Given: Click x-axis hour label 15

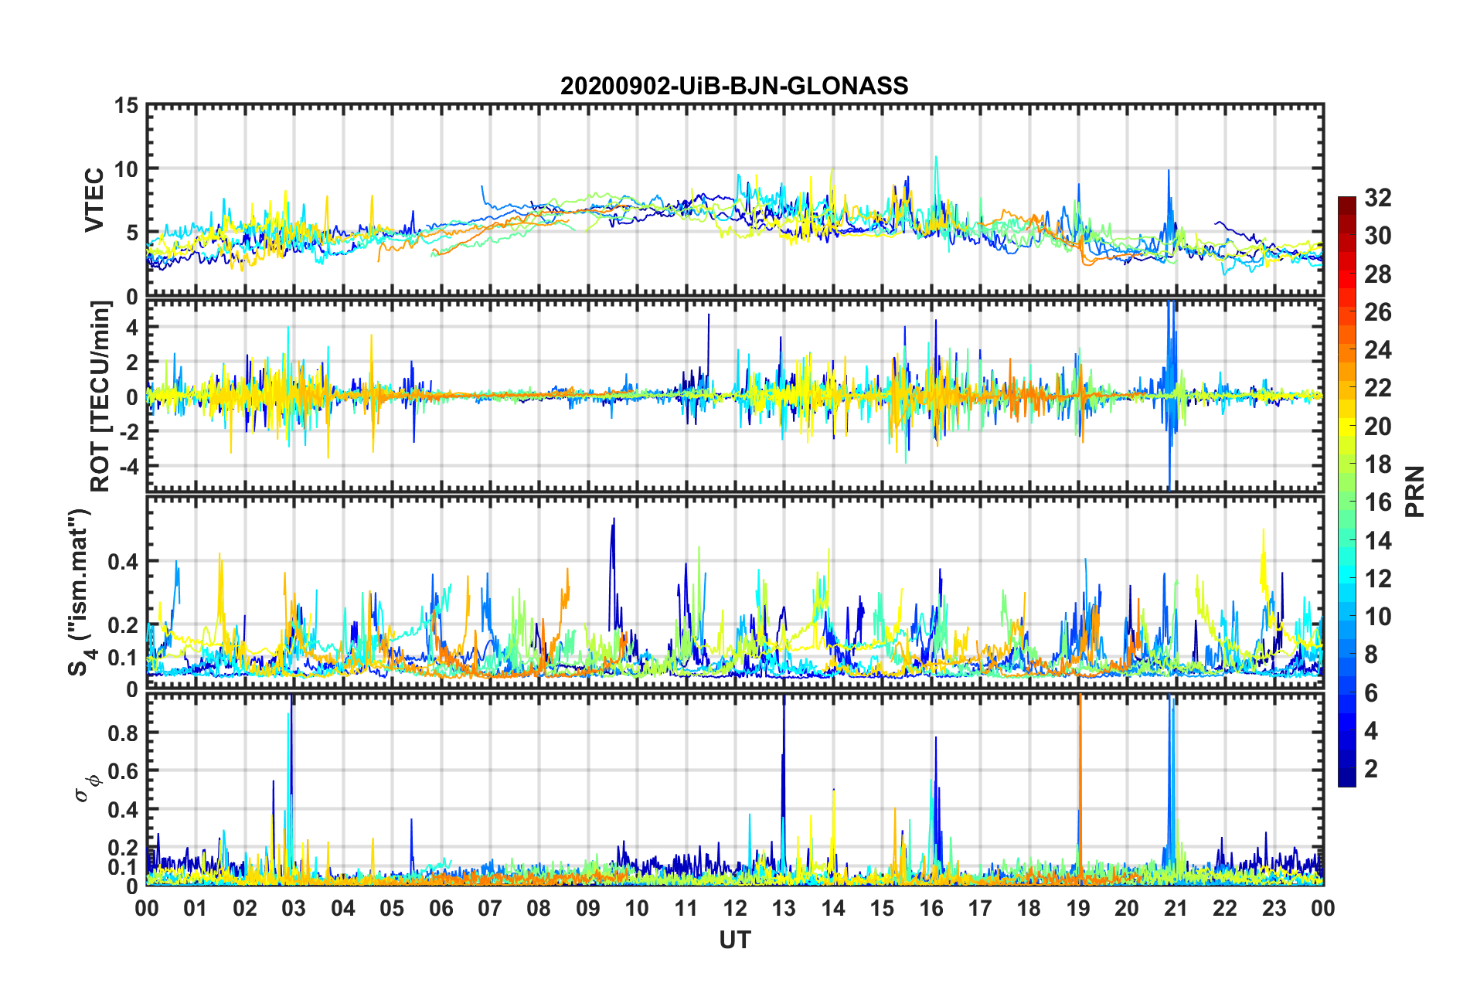Looking at the screenshot, I should (882, 908).
